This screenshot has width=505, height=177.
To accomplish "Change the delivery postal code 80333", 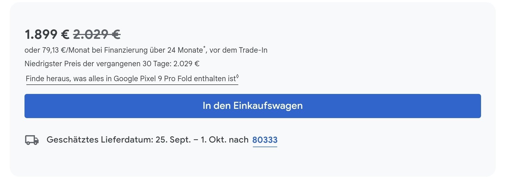I will pyautogui.click(x=265, y=140).
